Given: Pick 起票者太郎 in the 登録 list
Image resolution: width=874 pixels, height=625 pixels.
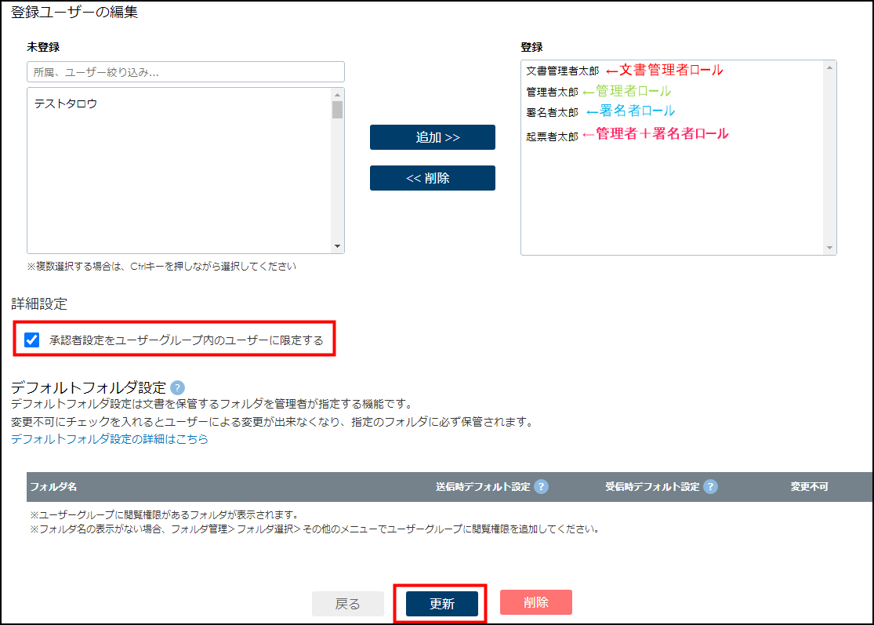Looking at the screenshot, I should pyautogui.click(x=552, y=136).
